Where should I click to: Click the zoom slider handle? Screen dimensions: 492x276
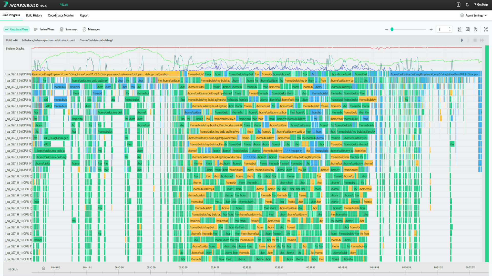tap(392, 29)
